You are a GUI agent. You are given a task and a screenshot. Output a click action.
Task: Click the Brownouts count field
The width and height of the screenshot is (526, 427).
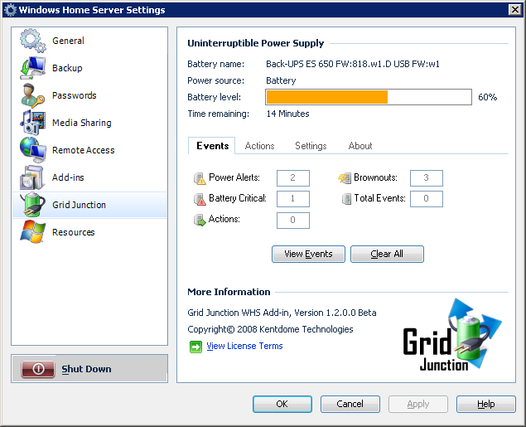click(x=427, y=178)
